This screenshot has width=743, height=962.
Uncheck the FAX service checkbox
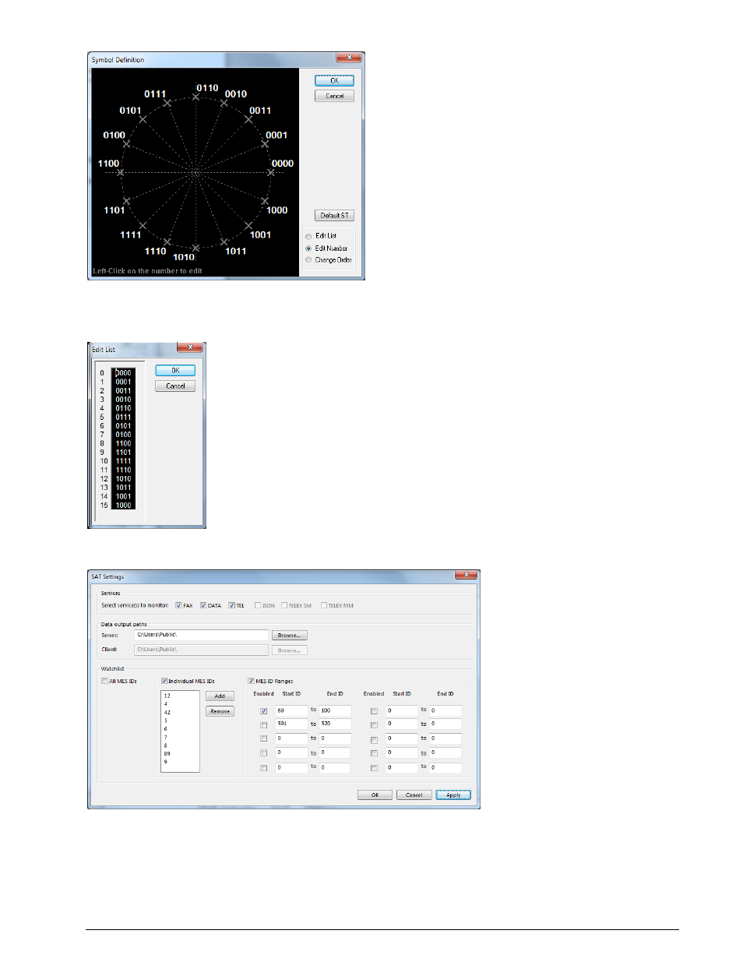click(179, 605)
